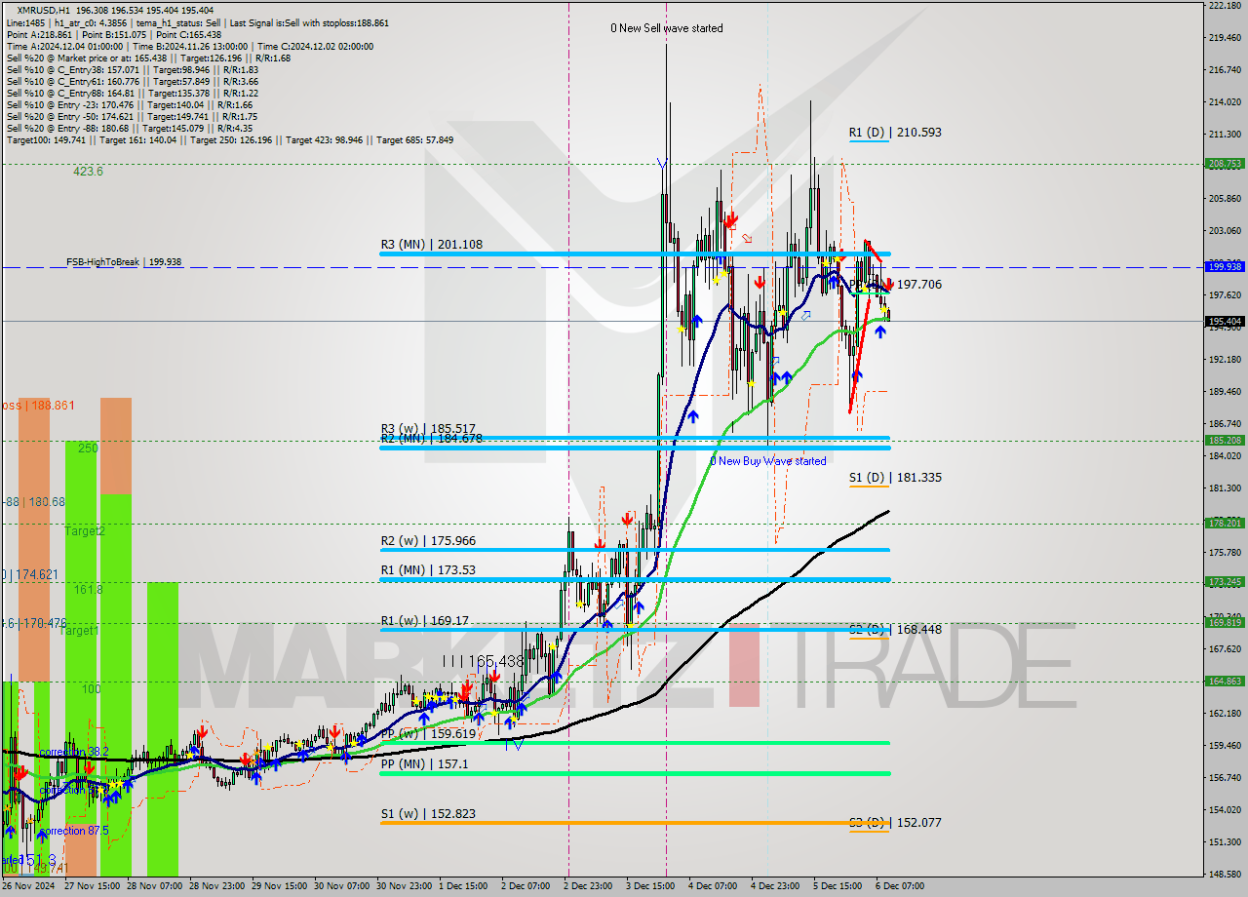Select the 'Target100: 149.741' targets line
Image resolution: width=1248 pixels, height=897 pixels.
coord(229,140)
